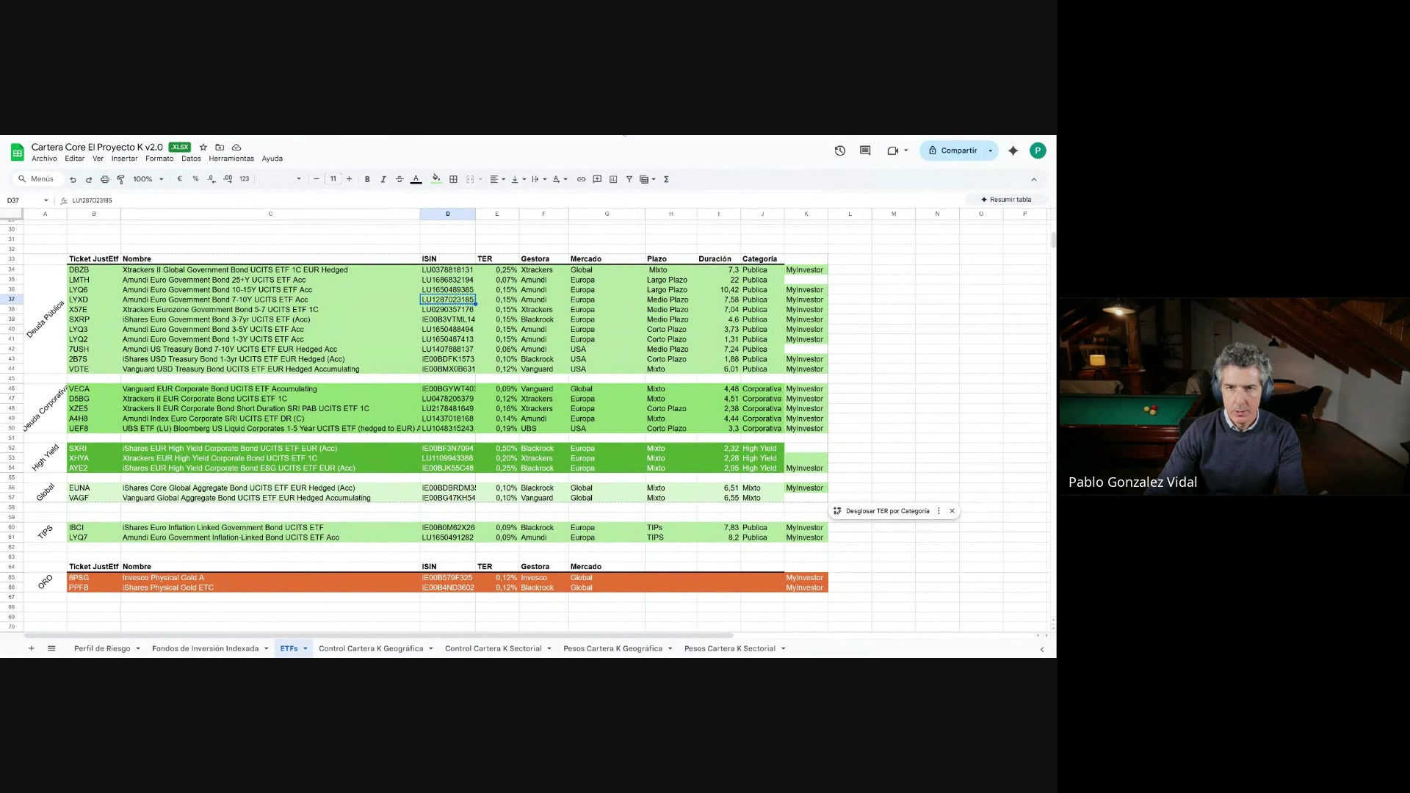Image resolution: width=1410 pixels, height=793 pixels.
Task: Open the text color picker
Action: tap(416, 179)
